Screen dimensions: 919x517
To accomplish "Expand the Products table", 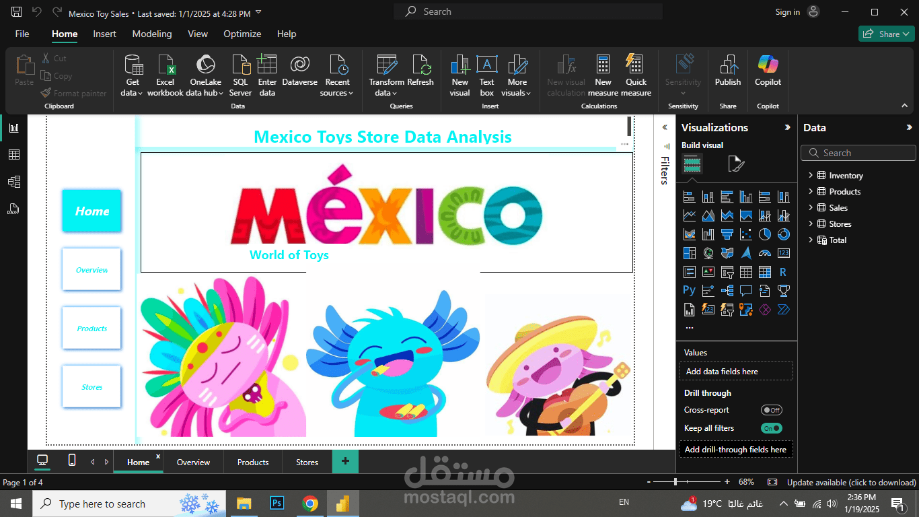I will tap(810, 191).
